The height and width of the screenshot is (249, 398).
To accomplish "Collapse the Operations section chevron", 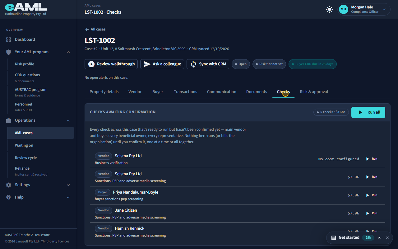I will click(x=68, y=120).
